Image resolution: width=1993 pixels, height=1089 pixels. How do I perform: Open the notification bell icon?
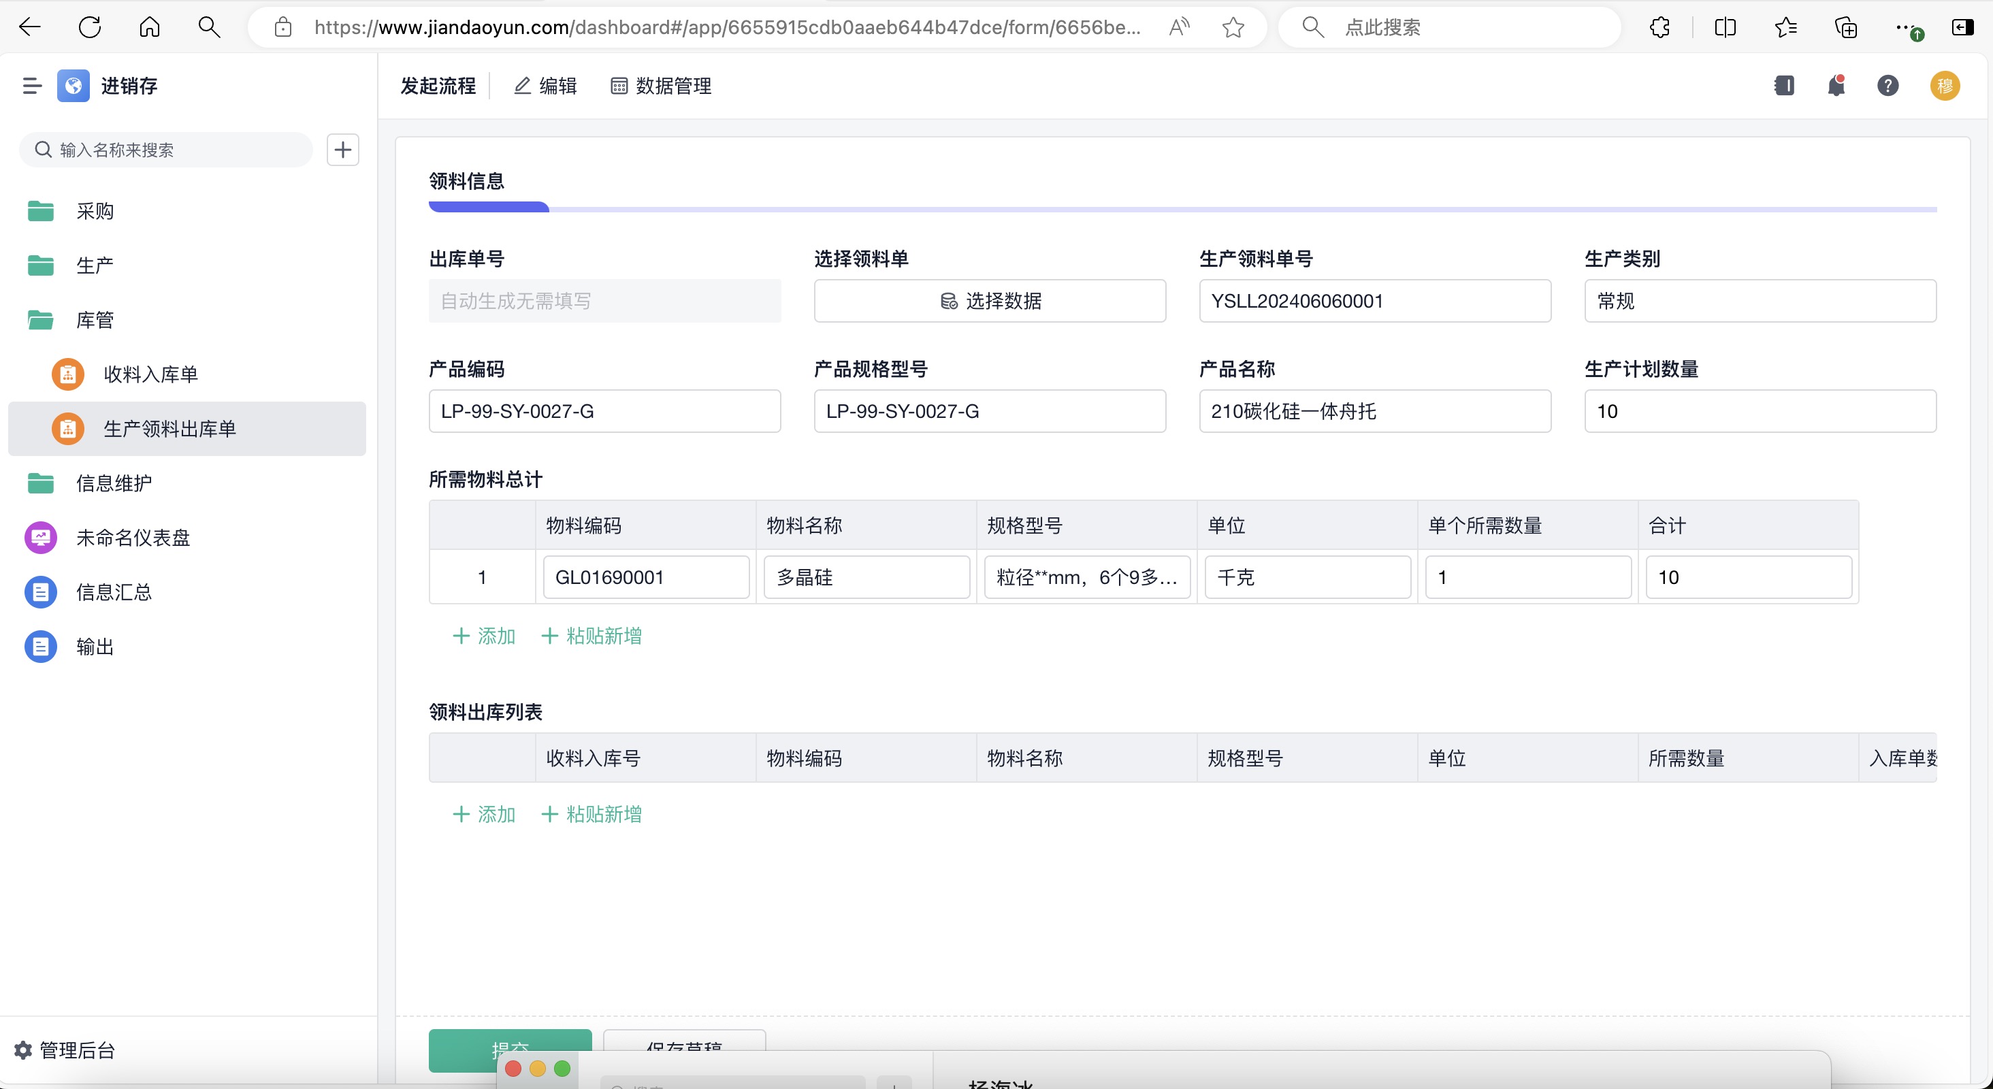pyautogui.click(x=1836, y=85)
